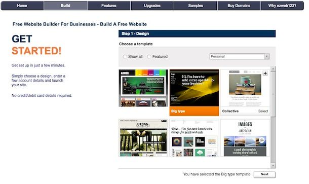Click the Next button
This screenshot has width=309, height=184.
coord(264,174)
